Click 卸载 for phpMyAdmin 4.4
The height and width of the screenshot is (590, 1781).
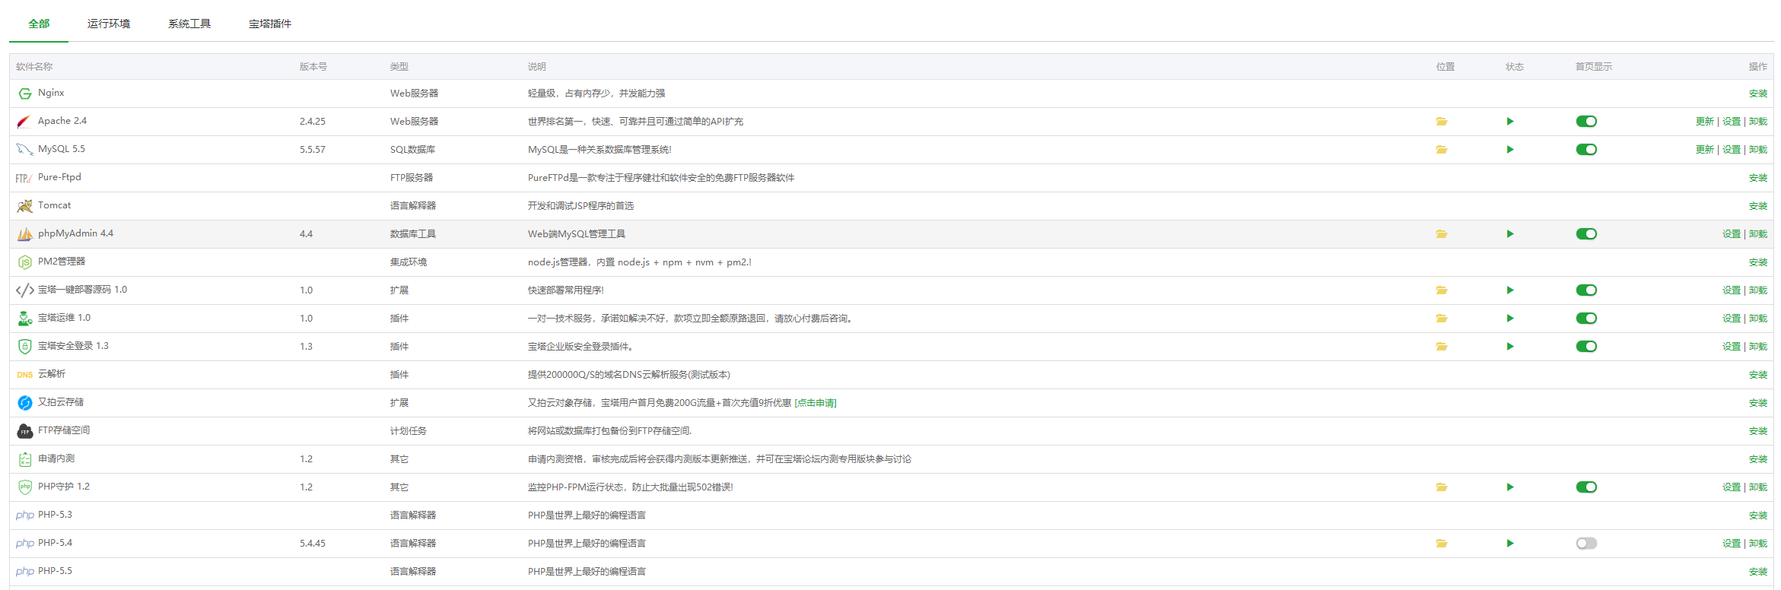pos(1758,234)
